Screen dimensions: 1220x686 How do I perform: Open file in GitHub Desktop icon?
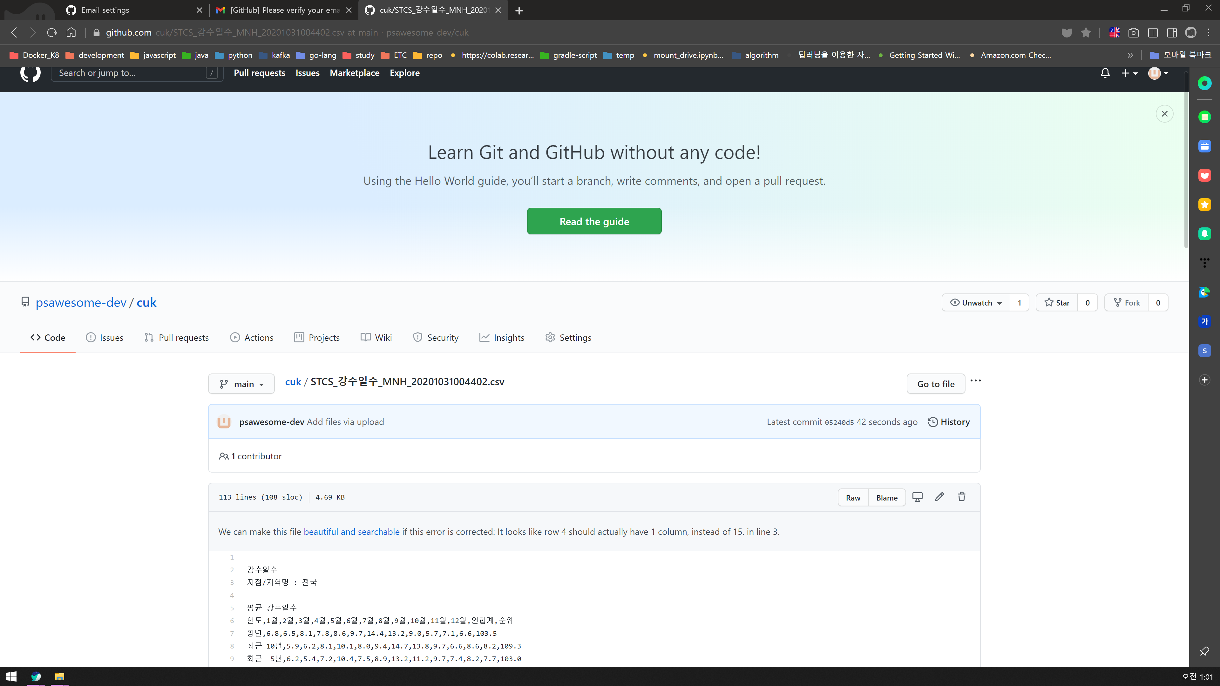tap(917, 497)
